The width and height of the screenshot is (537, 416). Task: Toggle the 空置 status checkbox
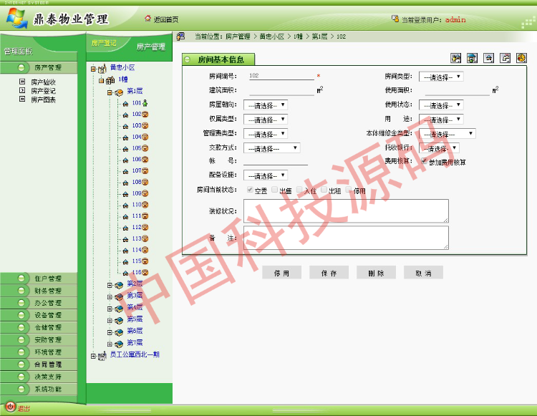250,190
